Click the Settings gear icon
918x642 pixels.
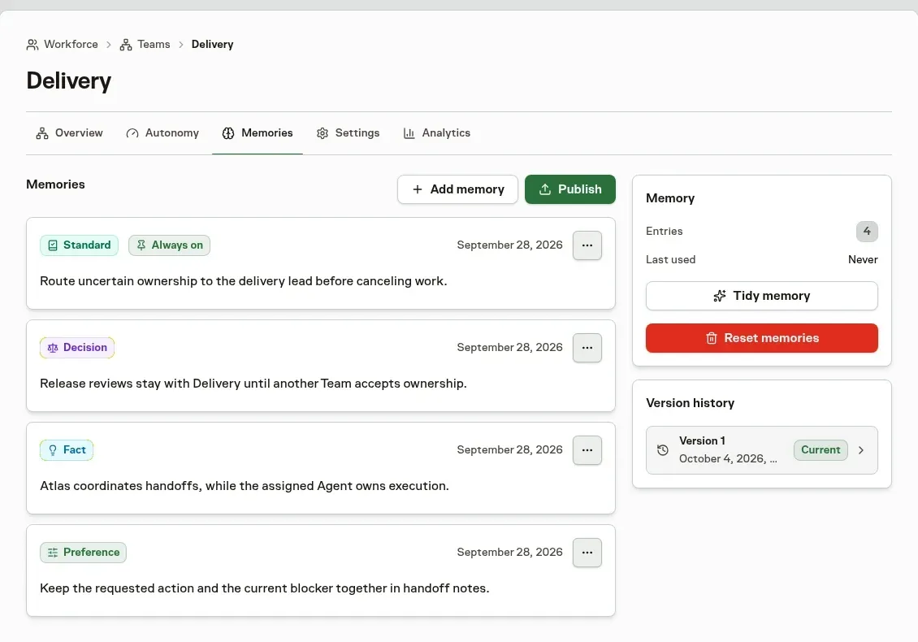pyautogui.click(x=322, y=133)
